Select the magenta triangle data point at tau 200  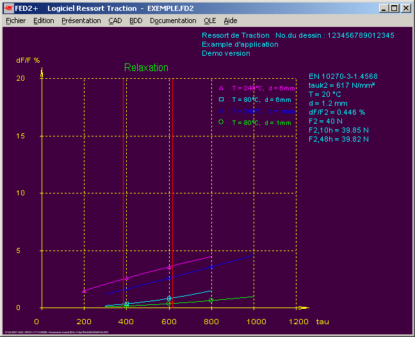point(85,291)
